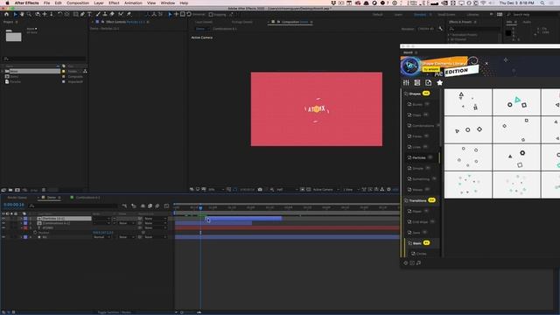Viewport: 560px width, 315px height.
Task: Open the Transitions category in AtomX
Action: (417, 200)
